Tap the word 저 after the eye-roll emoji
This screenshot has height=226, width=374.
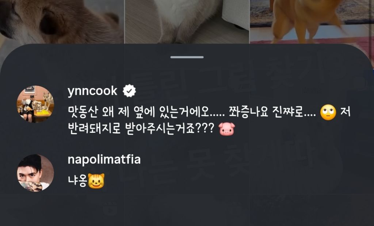pos(346,112)
